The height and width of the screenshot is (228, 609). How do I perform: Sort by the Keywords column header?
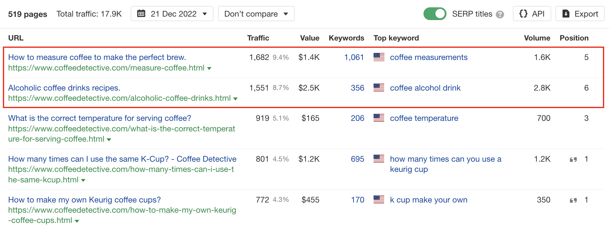coord(346,38)
